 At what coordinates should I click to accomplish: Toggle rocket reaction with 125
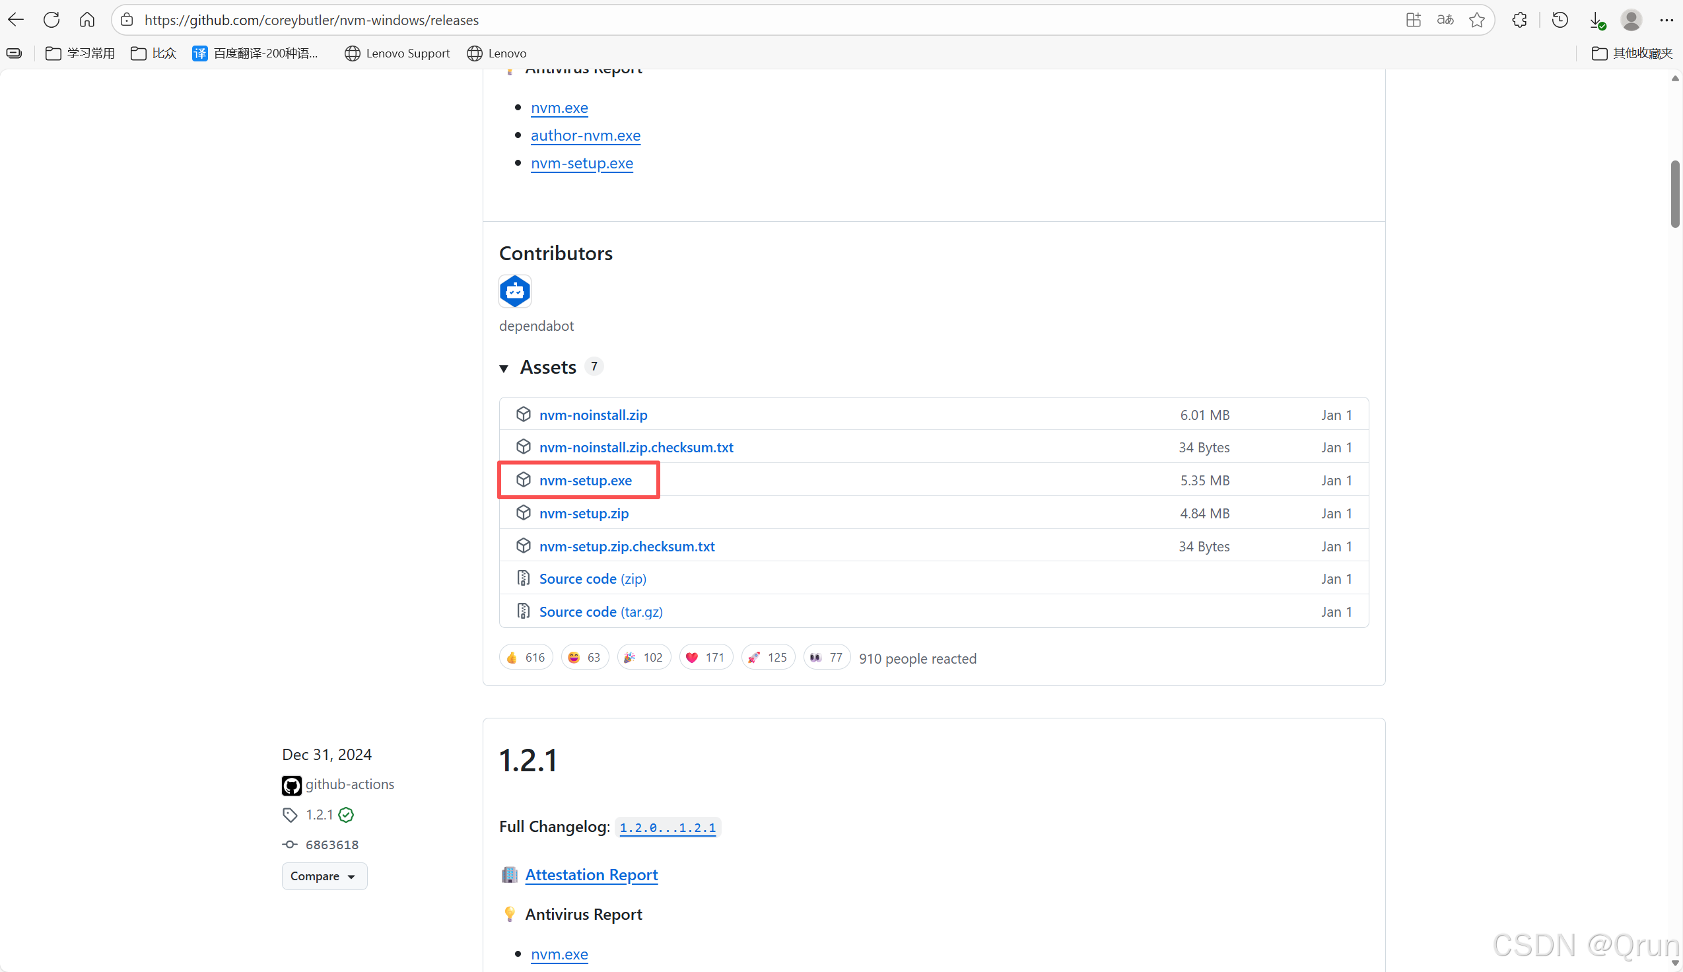[767, 658]
